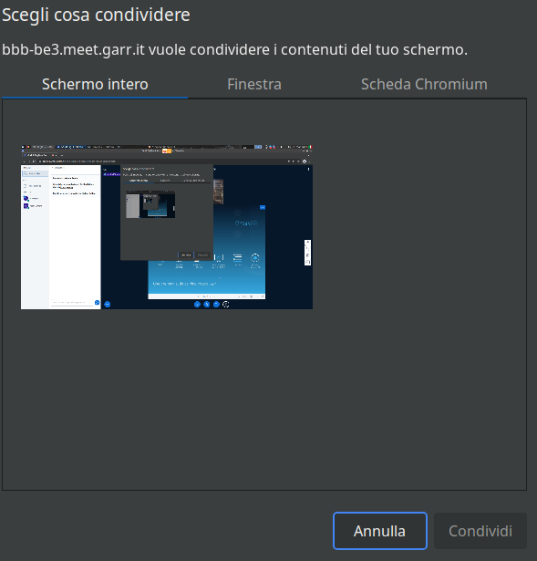Click the blue plus actions icon in preview
The image size is (537, 561).
tap(108, 304)
